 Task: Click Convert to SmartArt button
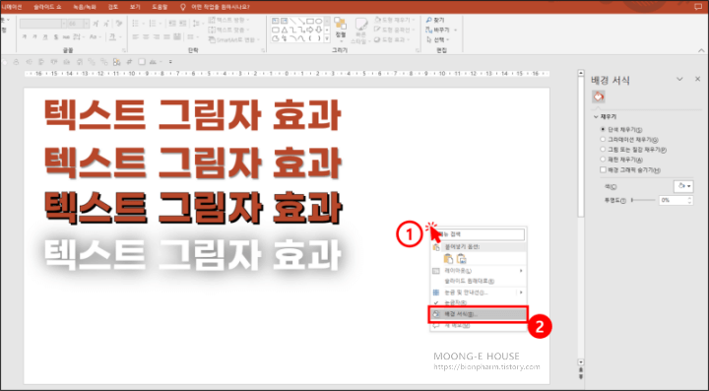(x=234, y=39)
